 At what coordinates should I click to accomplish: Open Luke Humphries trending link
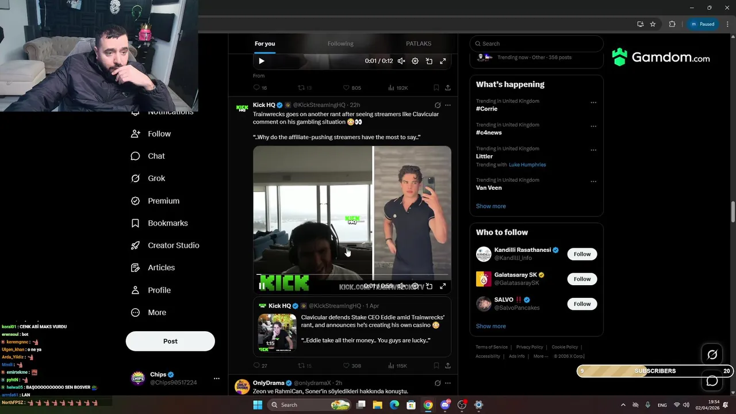pyautogui.click(x=527, y=165)
